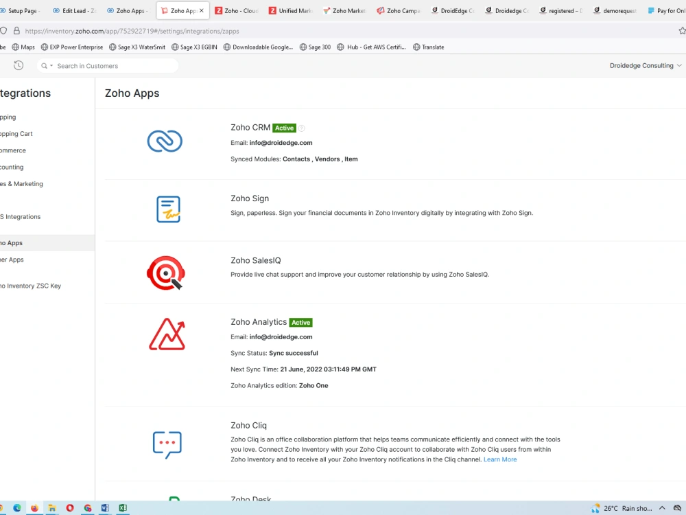Switch to the Edit Lead tab
686x515 pixels.
click(74, 10)
